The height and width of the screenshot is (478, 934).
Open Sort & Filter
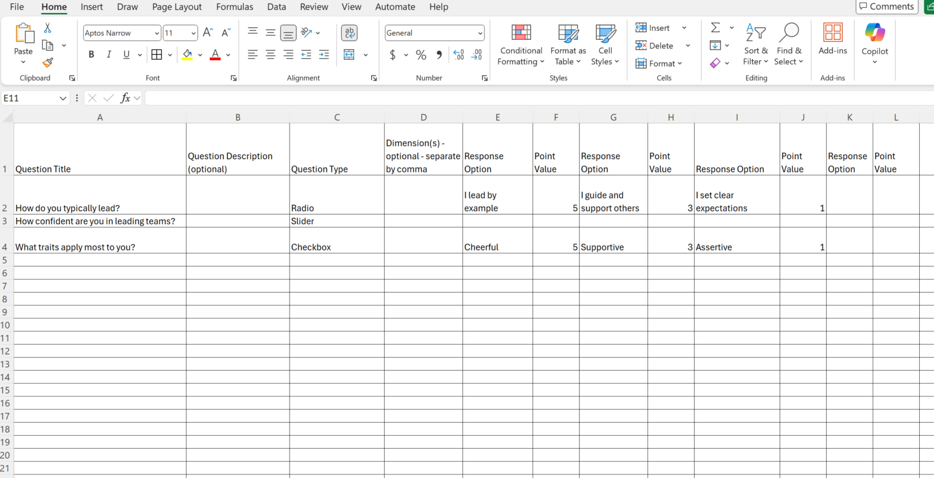coord(756,45)
